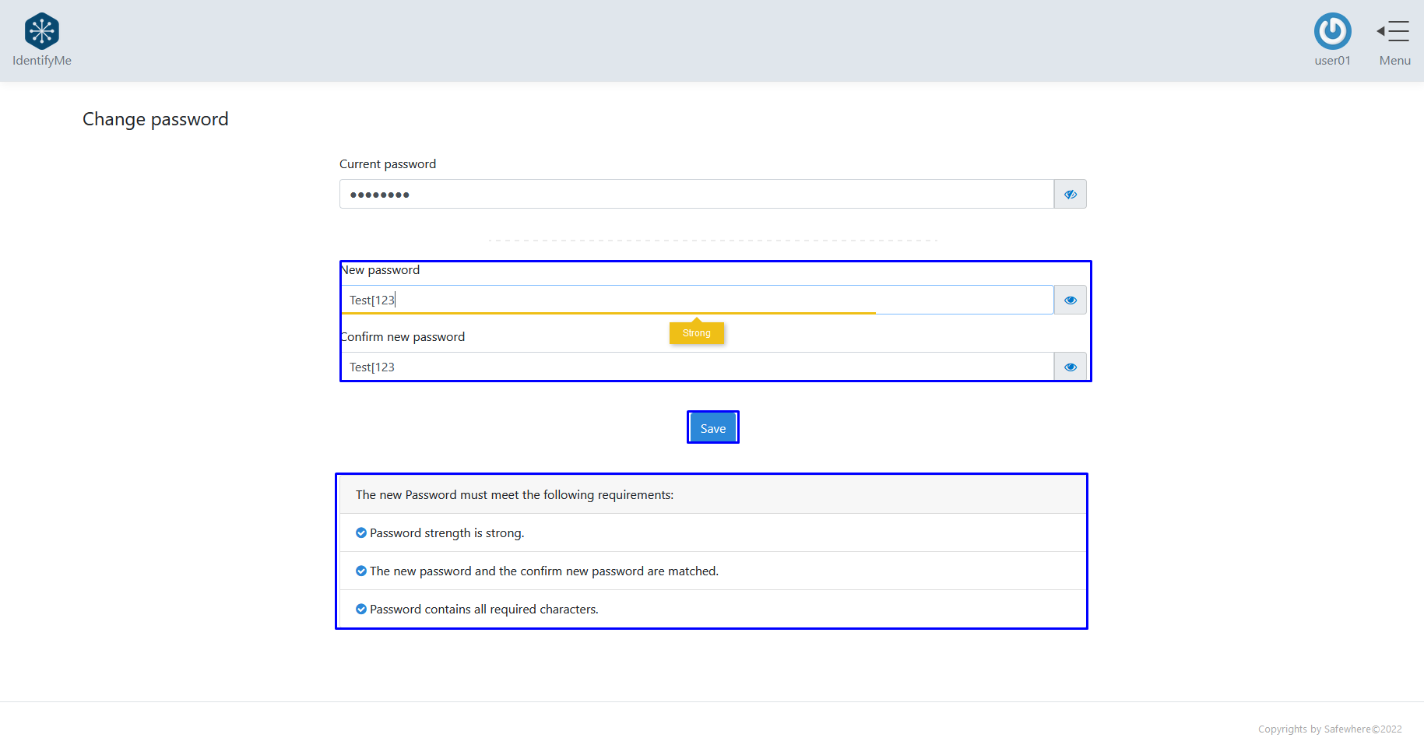1424x752 pixels.
Task: Click the Menu label in header
Action: coord(1394,61)
